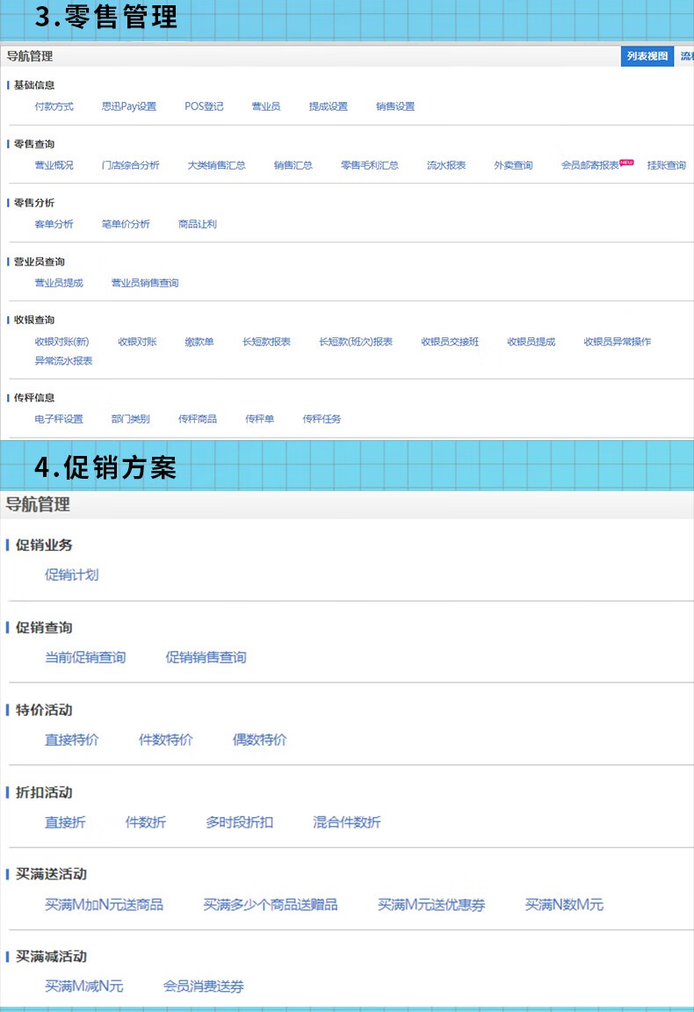Choose 多时段折扣 discount activity
Screen dimensions: 694x1012
tap(239, 822)
